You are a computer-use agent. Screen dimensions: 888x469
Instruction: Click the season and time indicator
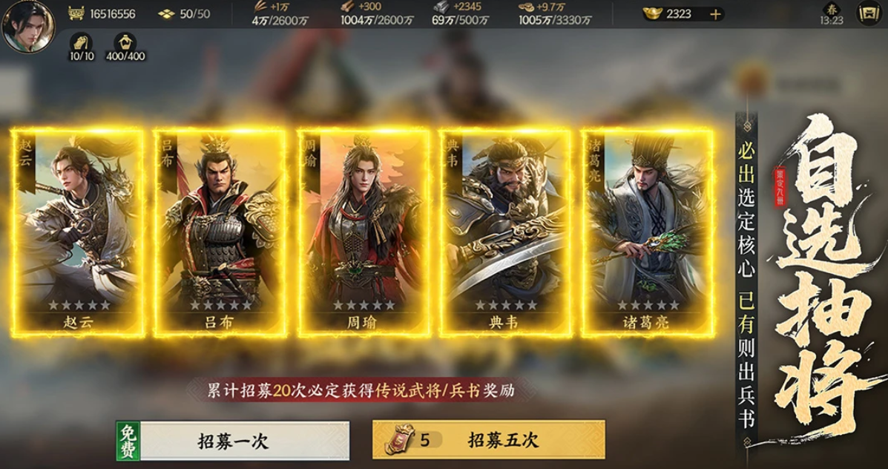(832, 14)
